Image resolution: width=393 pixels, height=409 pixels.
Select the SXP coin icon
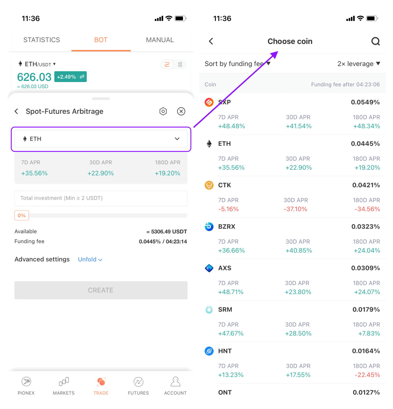[209, 102]
